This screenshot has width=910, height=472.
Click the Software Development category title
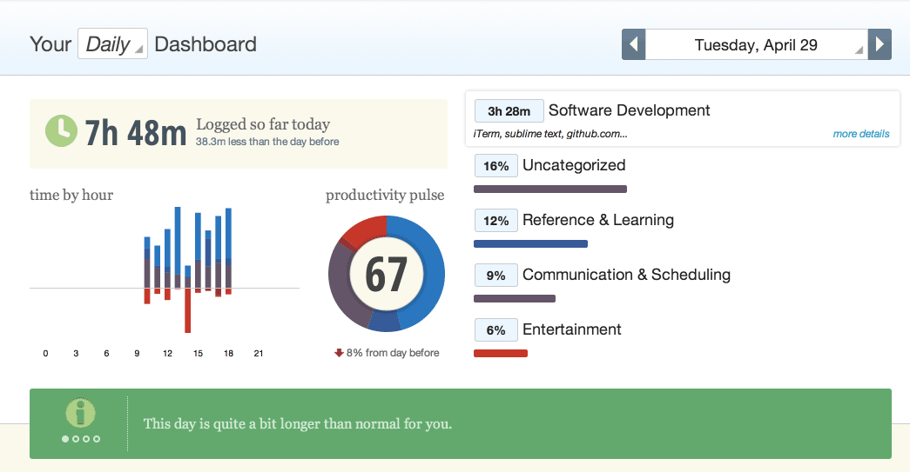click(629, 110)
